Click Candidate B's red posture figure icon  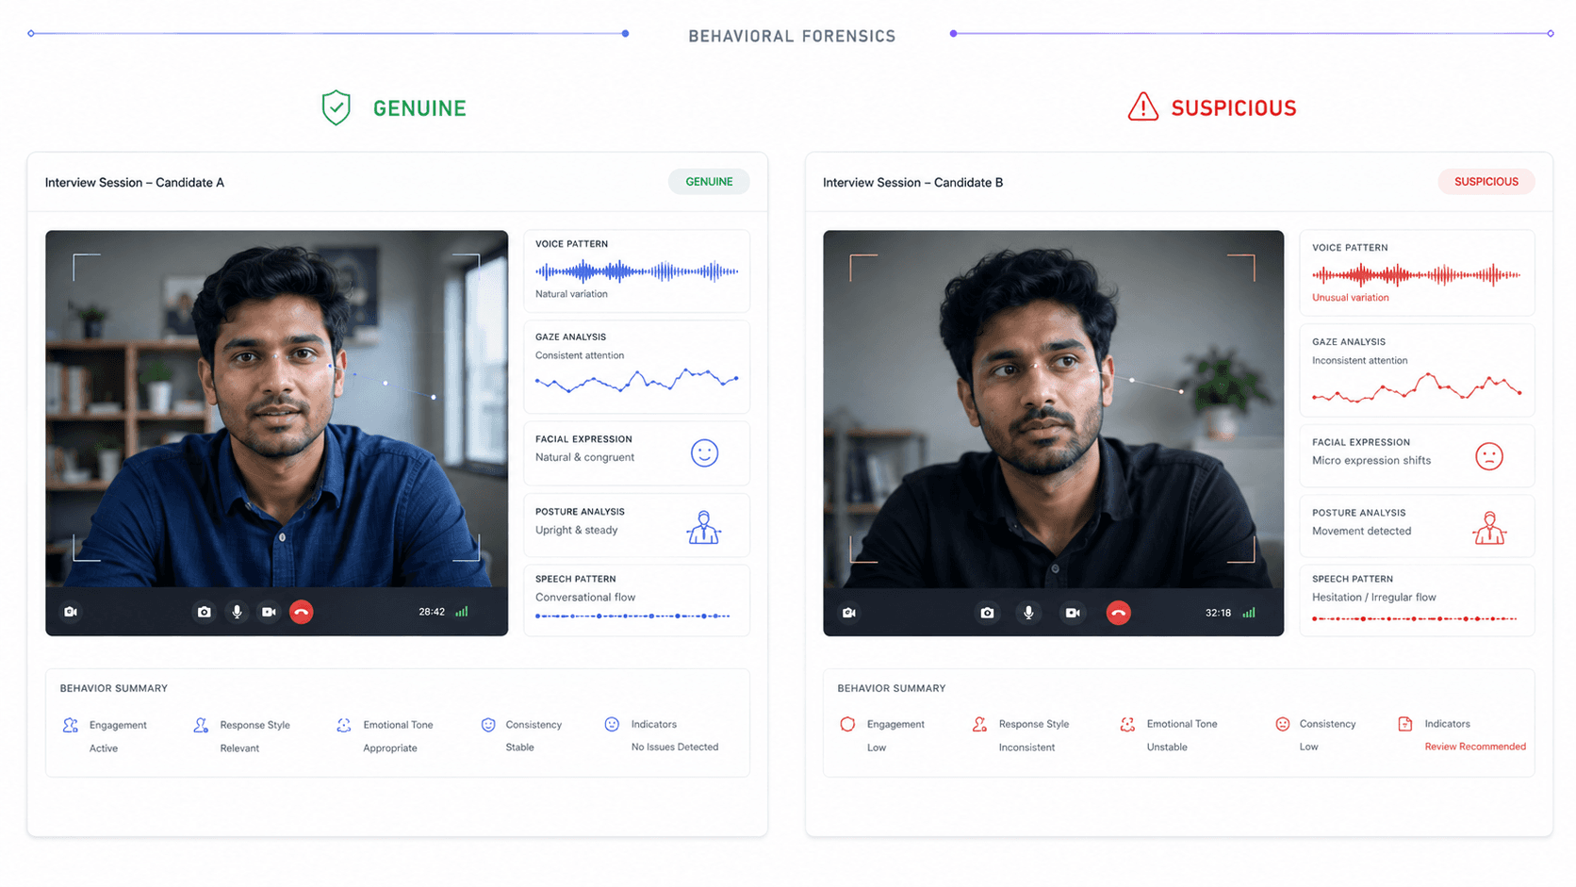(1489, 528)
